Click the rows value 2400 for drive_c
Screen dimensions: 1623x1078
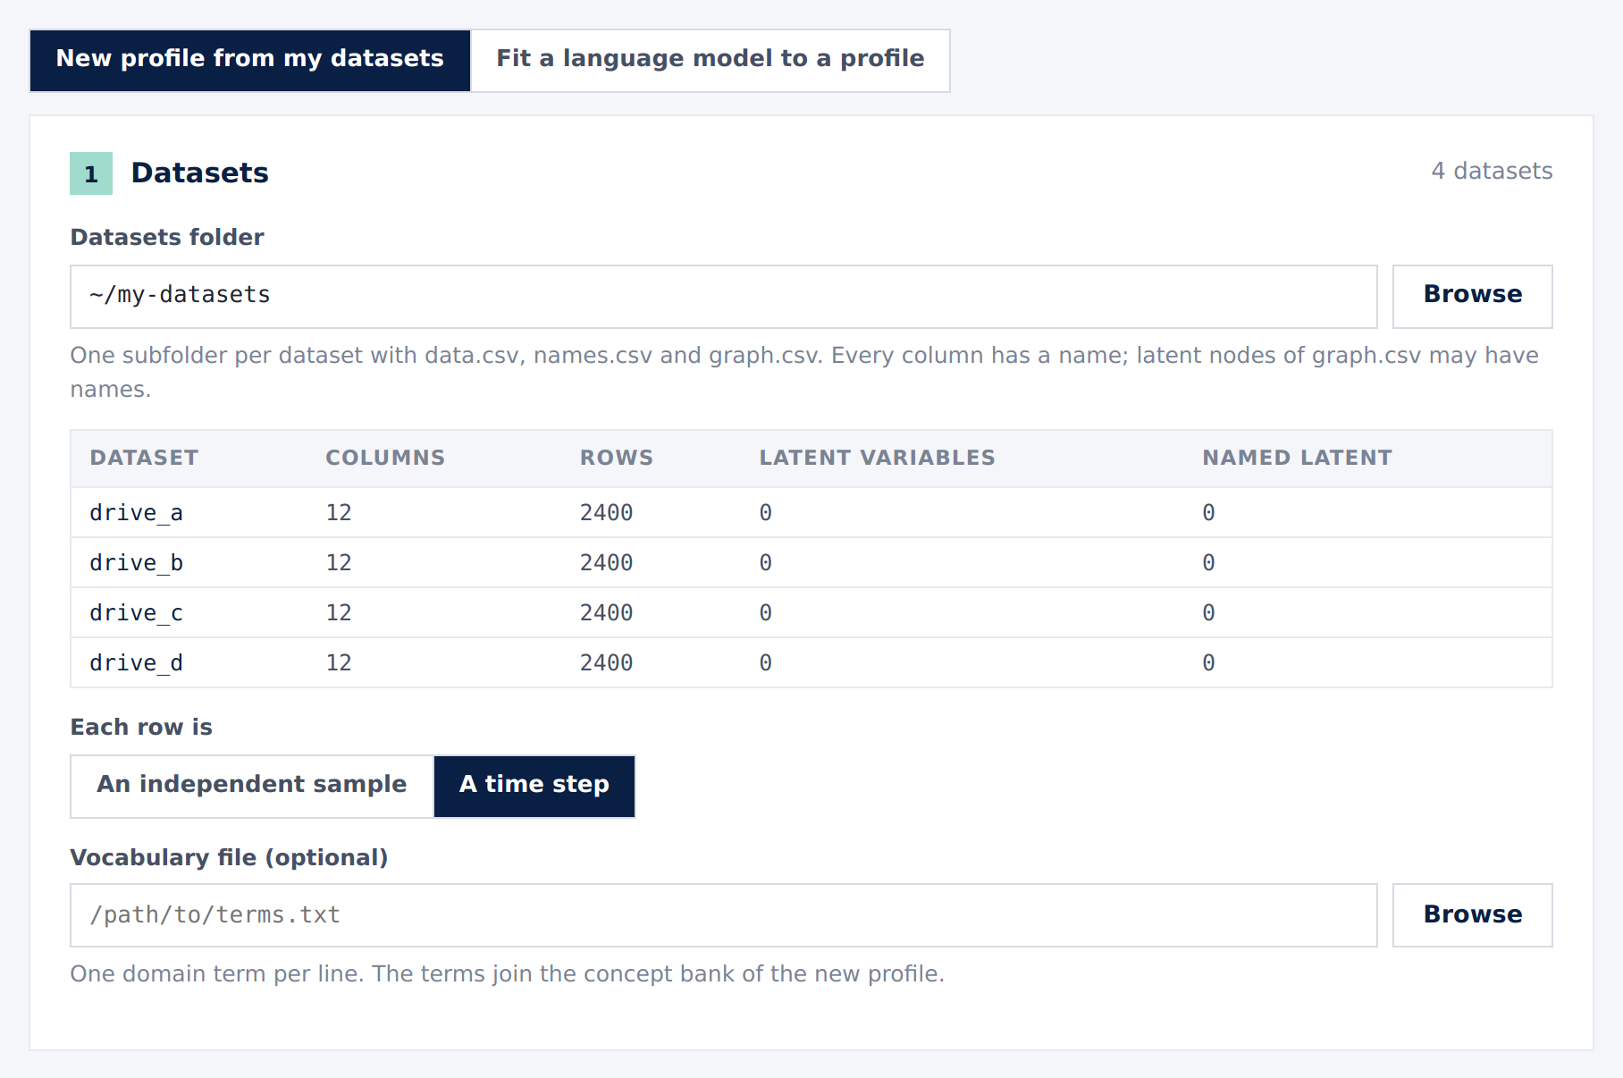coord(606,613)
